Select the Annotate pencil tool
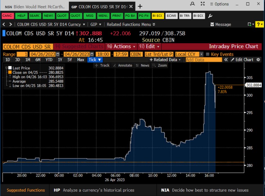265x196 pixels. pyautogui.click(x=123, y=65)
